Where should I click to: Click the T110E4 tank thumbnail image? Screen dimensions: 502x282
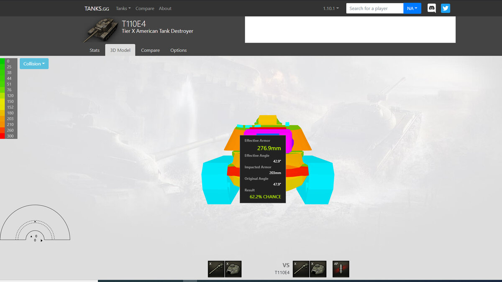(100, 30)
